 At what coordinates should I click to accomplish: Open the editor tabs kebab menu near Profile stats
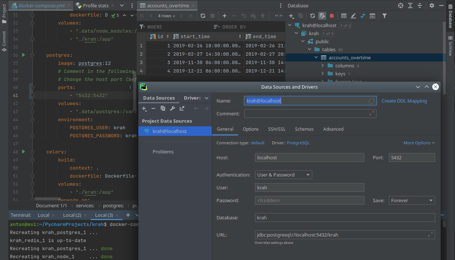click(x=132, y=5)
